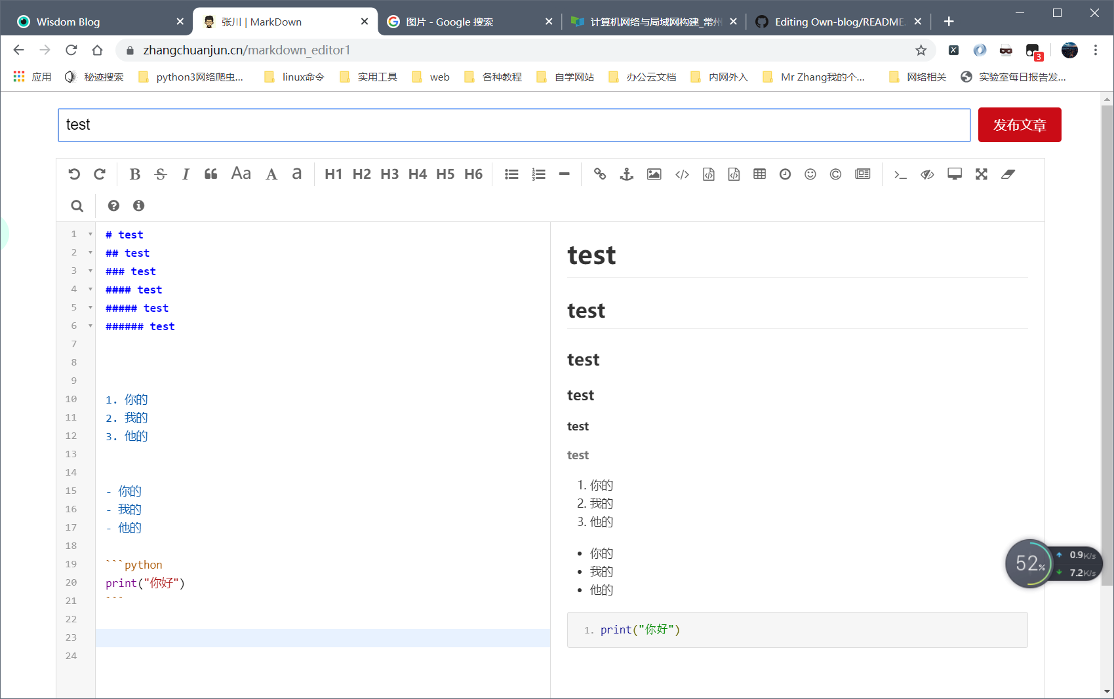1114x699 pixels.
Task: Insert an unordered bullet list
Action: pyautogui.click(x=512, y=174)
